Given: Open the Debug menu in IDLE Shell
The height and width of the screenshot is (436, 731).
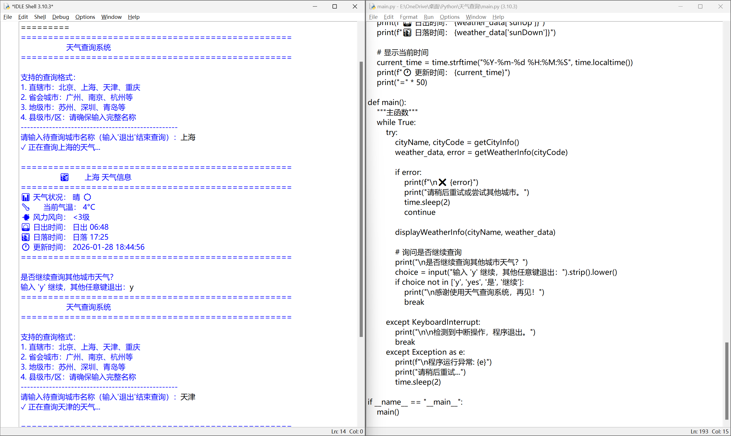Looking at the screenshot, I should point(60,17).
